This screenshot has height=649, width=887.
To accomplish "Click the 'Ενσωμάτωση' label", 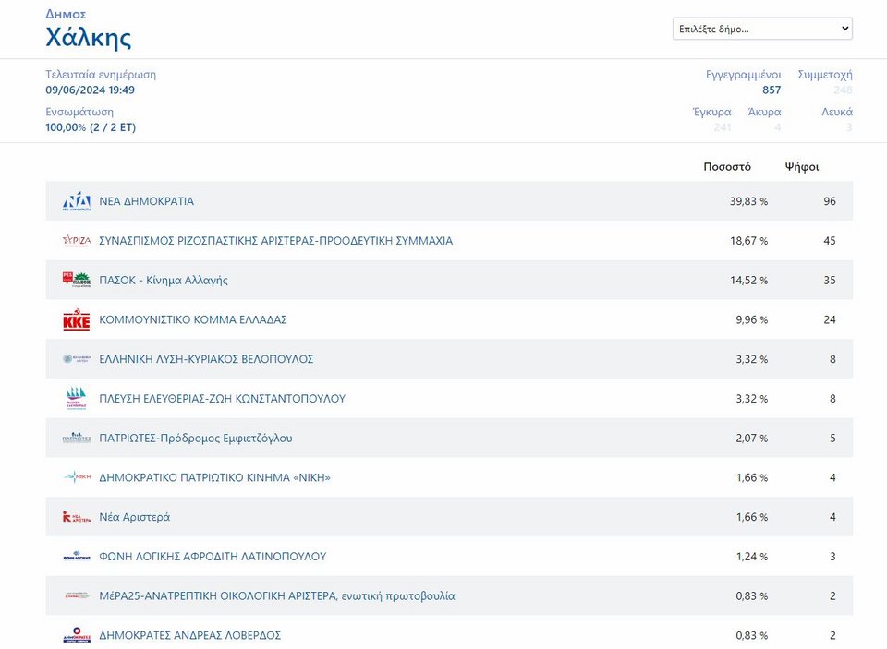I will 79,112.
